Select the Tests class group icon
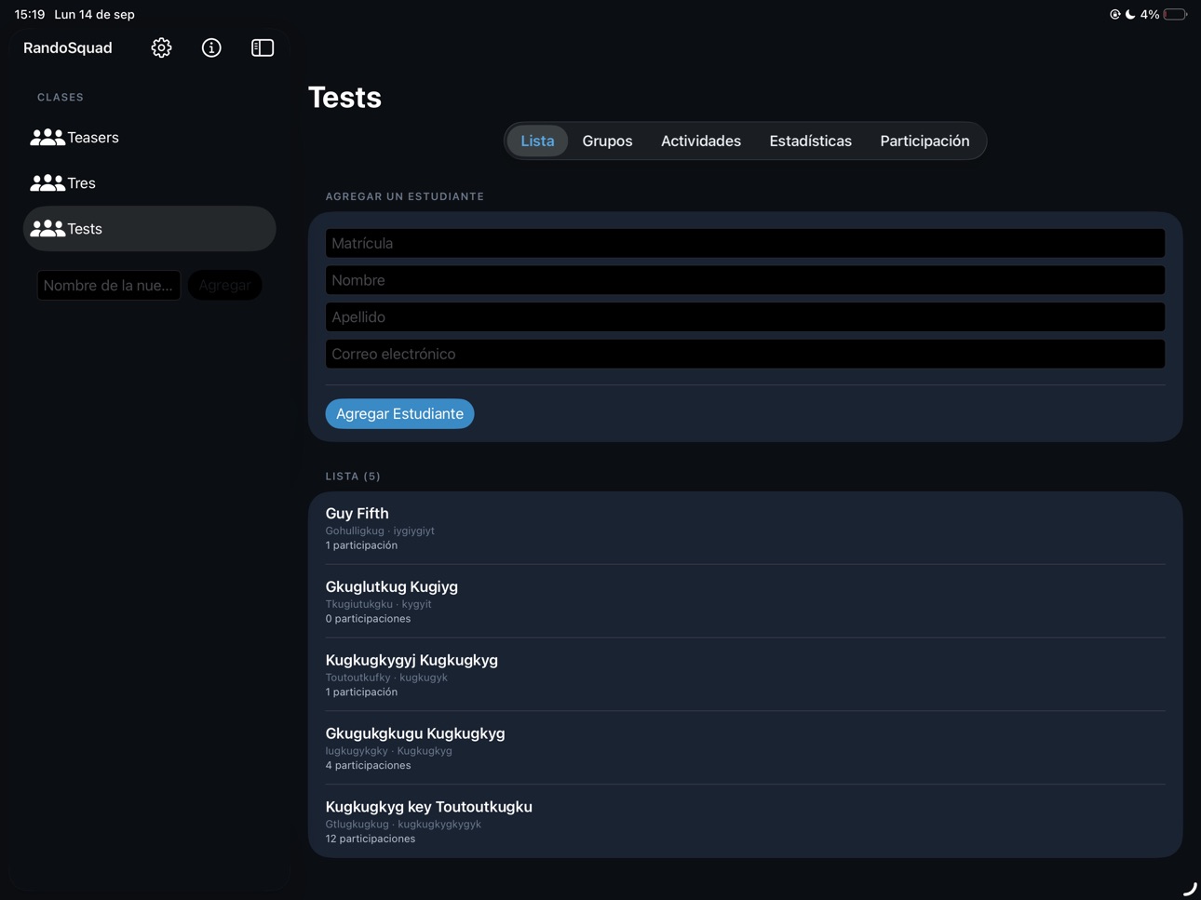This screenshot has height=900, width=1201. 47,229
